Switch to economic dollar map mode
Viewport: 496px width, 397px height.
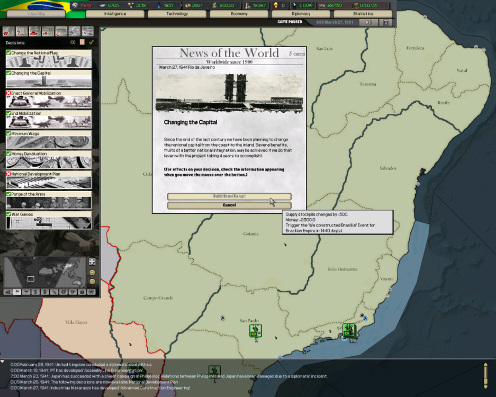pyautogui.click(x=35, y=292)
